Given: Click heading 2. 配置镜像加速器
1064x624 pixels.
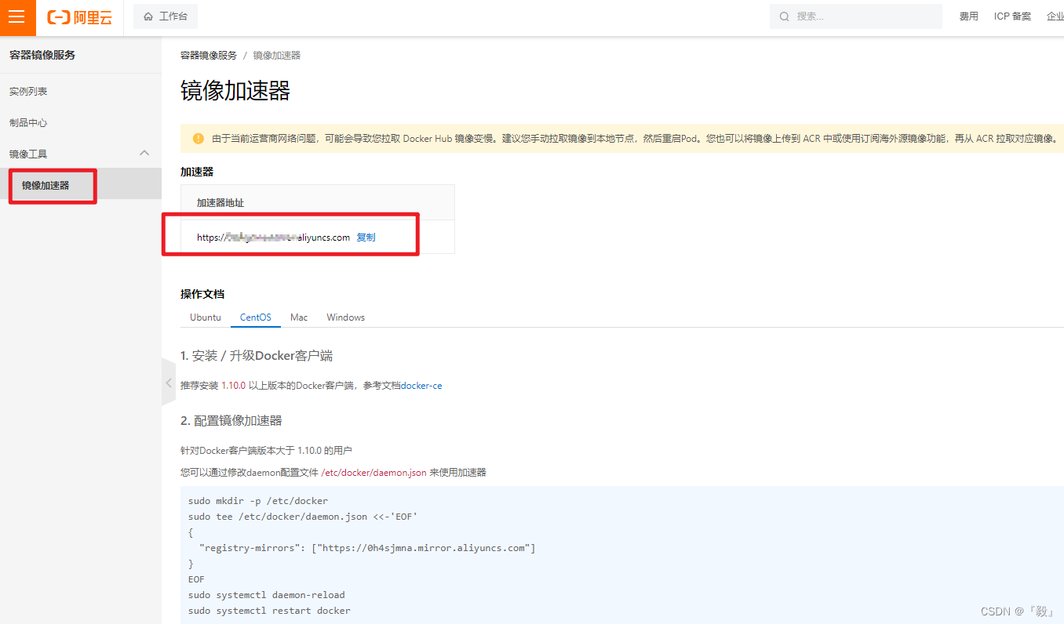Looking at the screenshot, I should tap(231, 421).
